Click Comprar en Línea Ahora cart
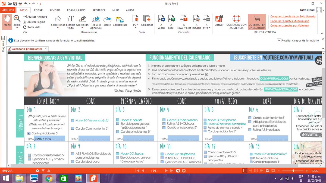 tap(257, 22)
